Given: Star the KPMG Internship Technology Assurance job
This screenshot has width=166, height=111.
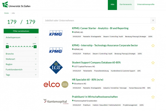Looking at the screenshot, I should click(153, 46).
